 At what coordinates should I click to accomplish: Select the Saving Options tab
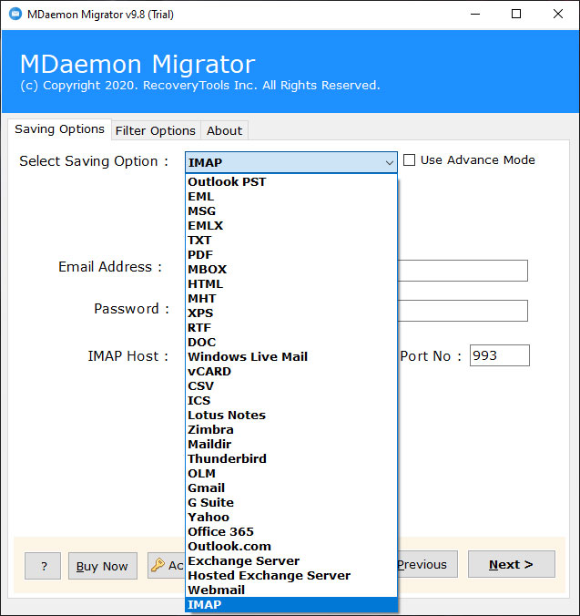pos(60,129)
